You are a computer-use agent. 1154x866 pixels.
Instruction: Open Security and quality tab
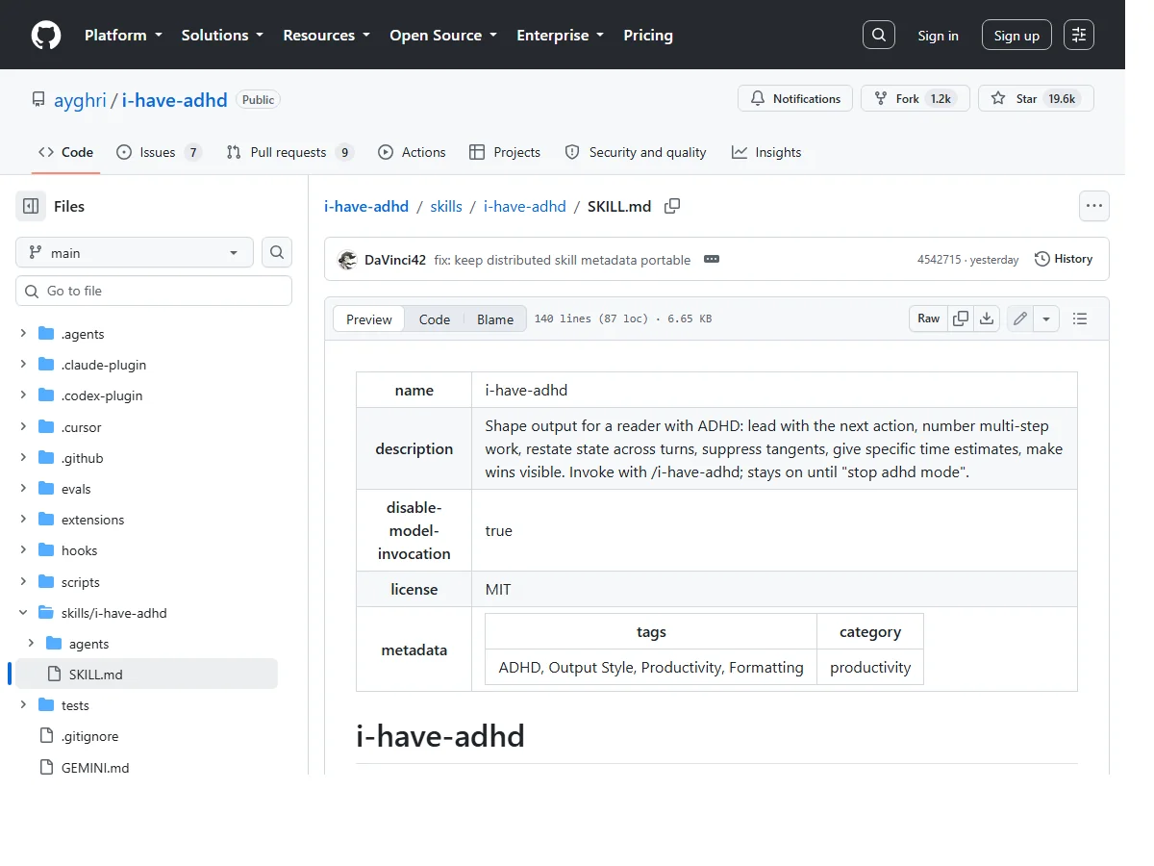click(x=636, y=152)
